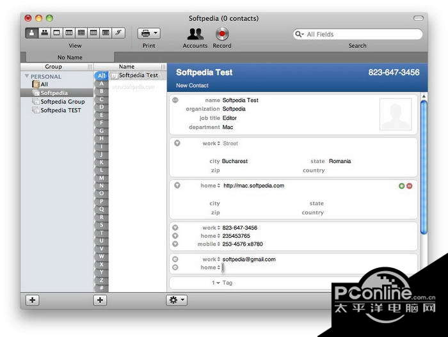
Task: Click the home email row icon
Action: coord(175,267)
